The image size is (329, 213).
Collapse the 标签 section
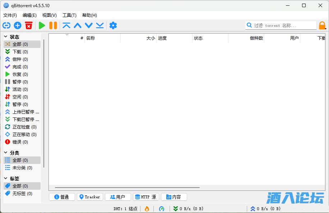[x=6, y=178]
